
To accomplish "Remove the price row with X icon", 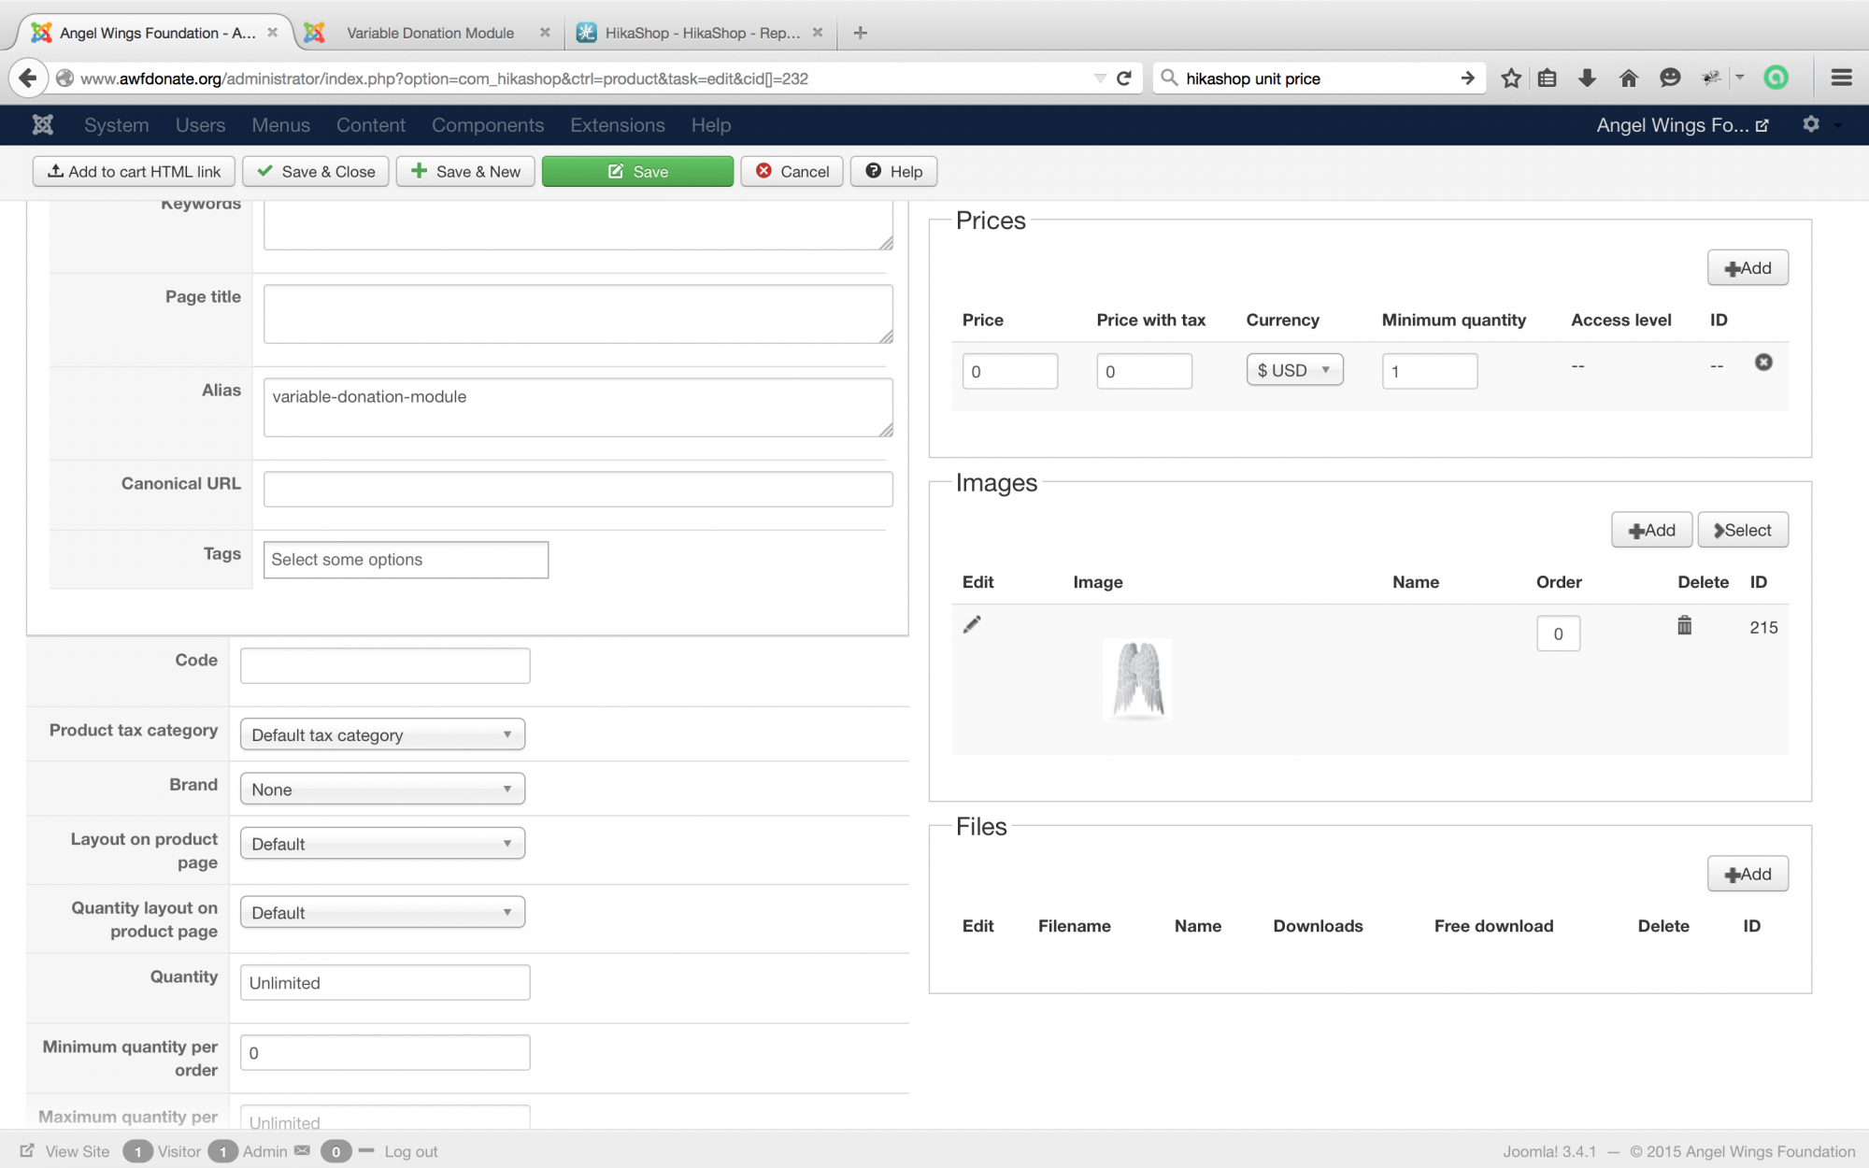I will tap(1763, 363).
